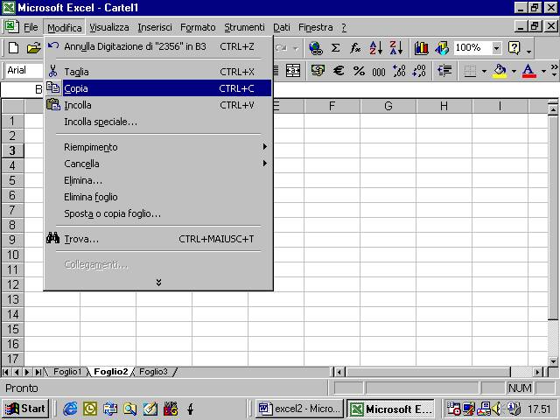Open the Visualizza menu
This screenshot has height=420, width=560.
tap(108, 27)
